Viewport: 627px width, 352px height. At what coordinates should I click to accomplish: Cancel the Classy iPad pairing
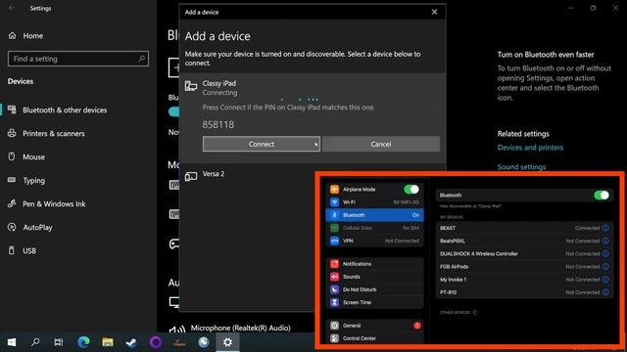pyautogui.click(x=381, y=144)
